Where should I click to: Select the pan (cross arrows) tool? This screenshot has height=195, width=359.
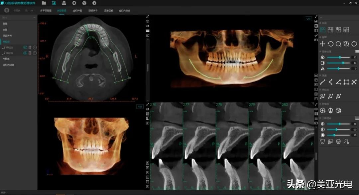coord(322,44)
